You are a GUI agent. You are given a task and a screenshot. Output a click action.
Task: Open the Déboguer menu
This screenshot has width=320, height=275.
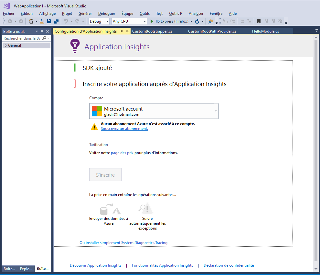pos(106,14)
